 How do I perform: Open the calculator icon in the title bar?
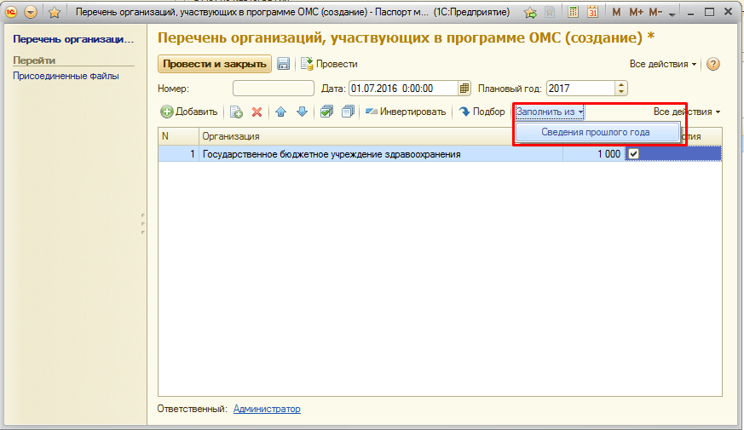(574, 13)
